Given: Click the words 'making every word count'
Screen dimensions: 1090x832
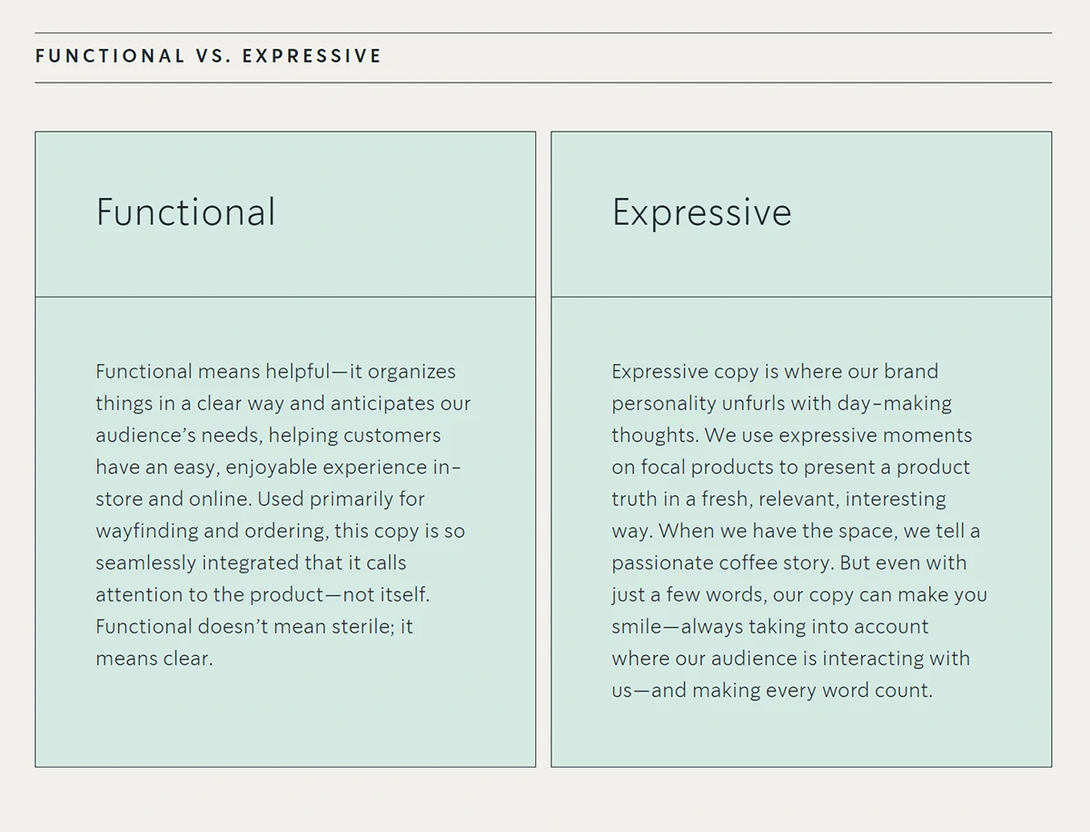Looking at the screenshot, I should point(812,690).
